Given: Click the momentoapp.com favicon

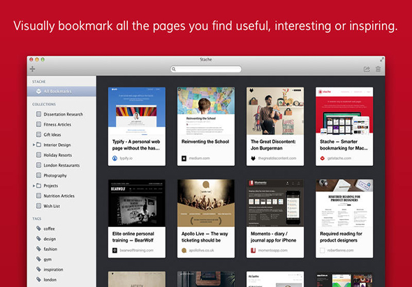Looking at the screenshot, I should tap(253, 250).
